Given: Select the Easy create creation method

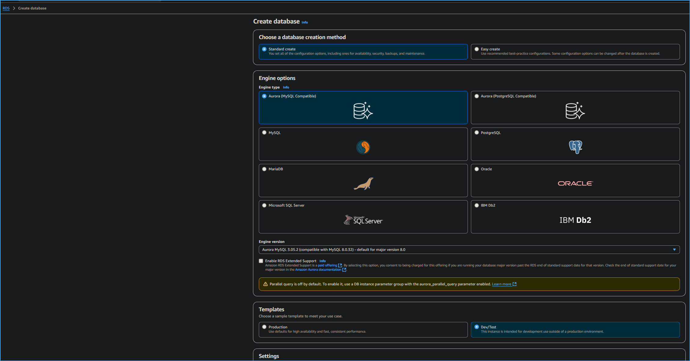Looking at the screenshot, I should [476, 49].
